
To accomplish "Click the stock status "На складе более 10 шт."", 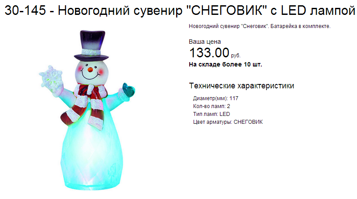I will click(x=225, y=65).
